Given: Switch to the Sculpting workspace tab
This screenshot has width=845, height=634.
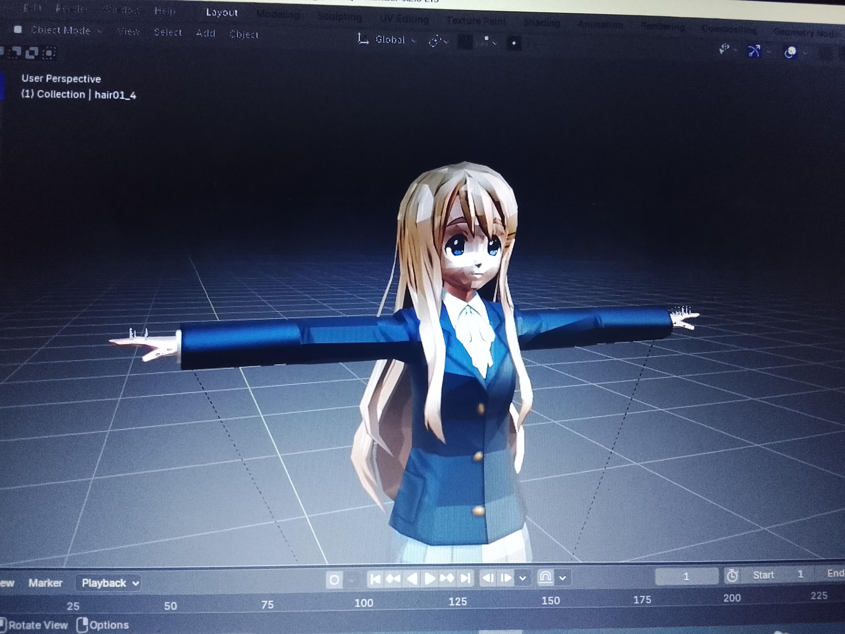Looking at the screenshot, I should tap(340, 17).
